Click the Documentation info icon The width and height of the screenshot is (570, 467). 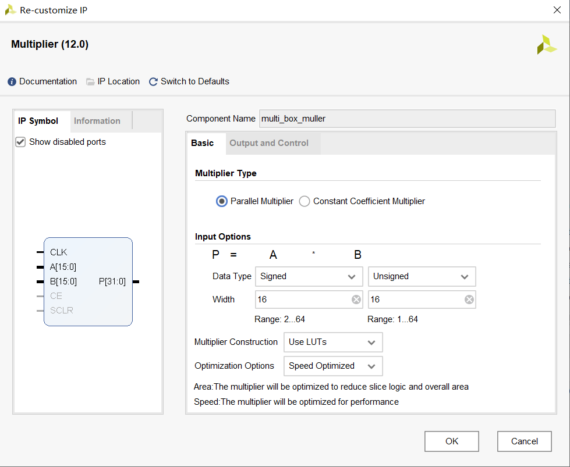pos(12,82)
